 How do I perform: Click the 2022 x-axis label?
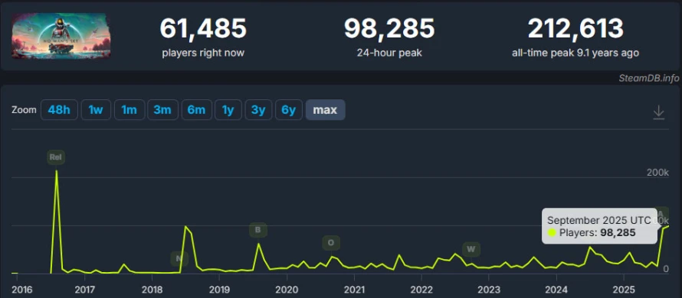(421, 290)
